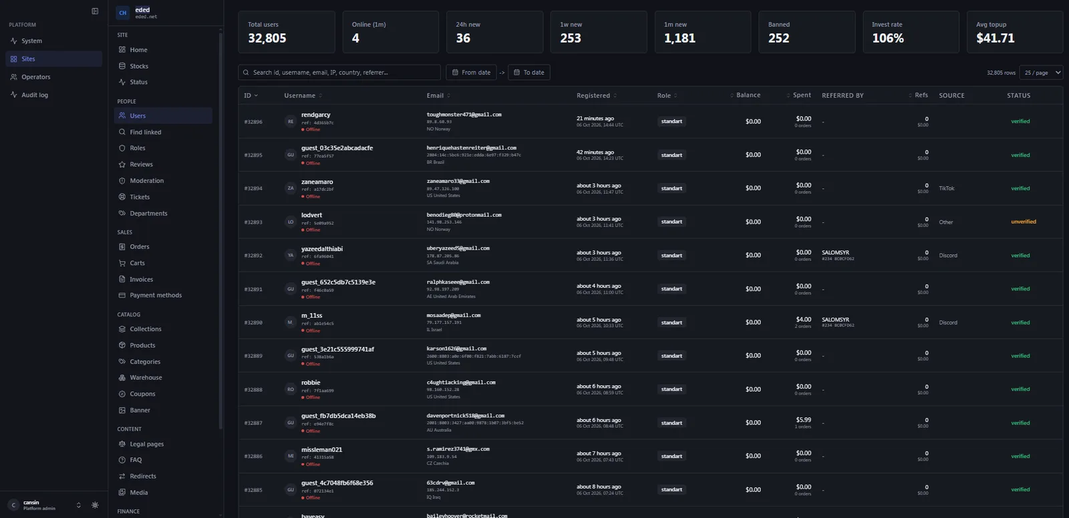Screen dimensions: 1069x518
Task: Click the sidebar vertical scrollbar
Action: 220,230
